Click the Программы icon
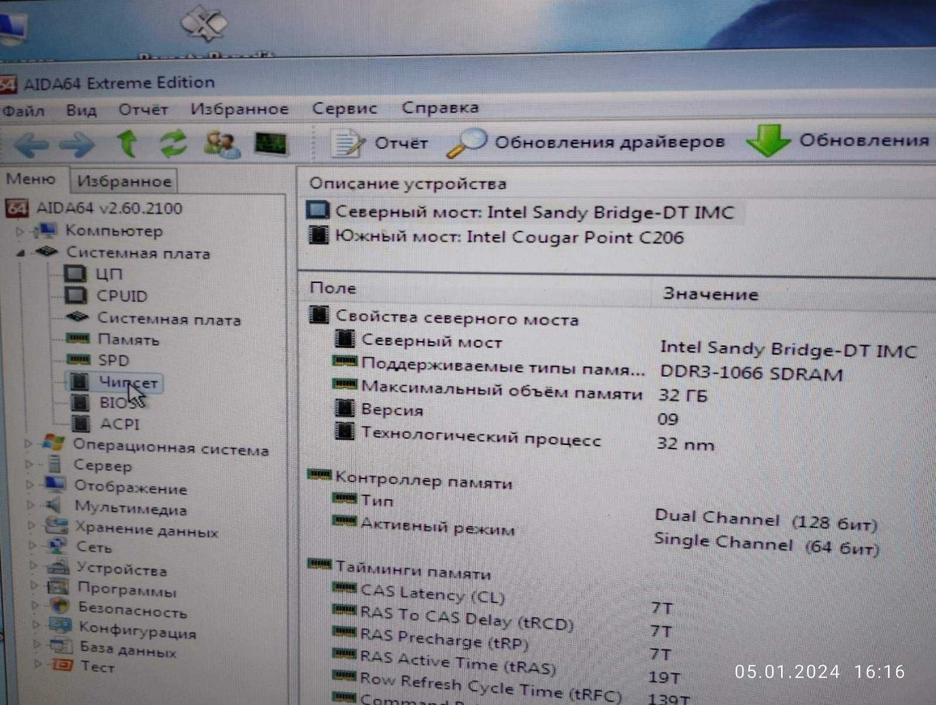Screen dimensions: 936x705 58,586
